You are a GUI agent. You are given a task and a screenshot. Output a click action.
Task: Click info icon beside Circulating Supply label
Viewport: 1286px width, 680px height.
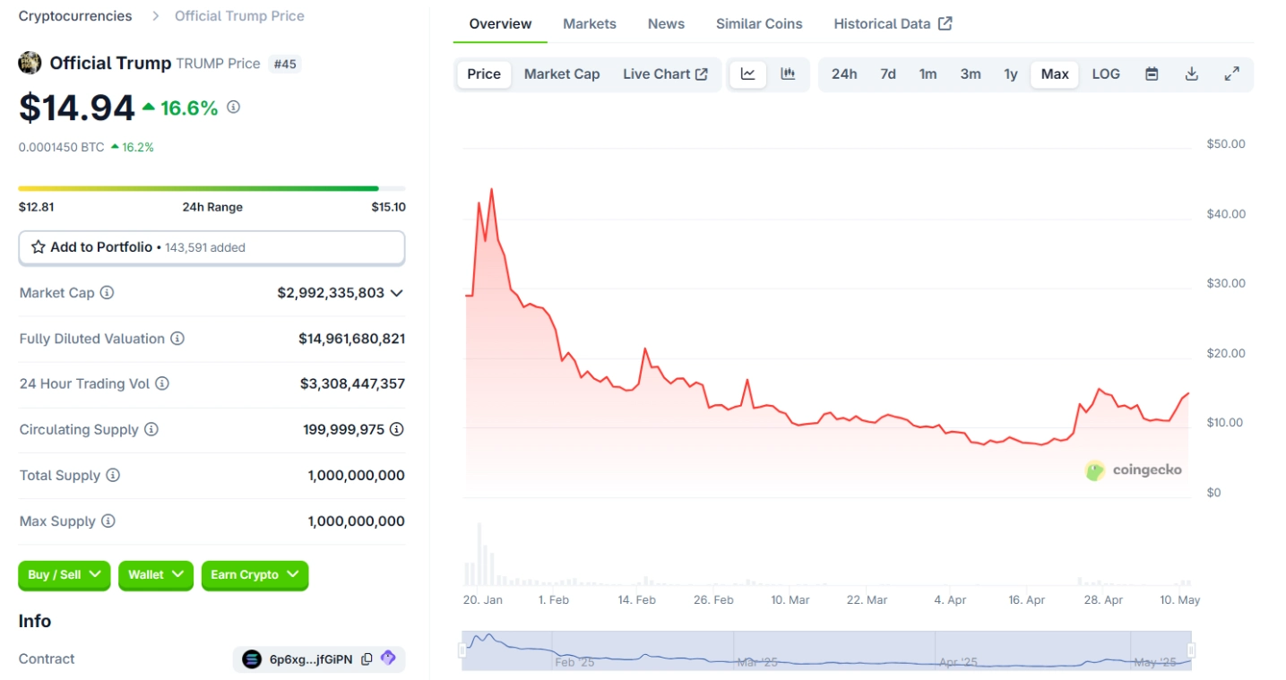[x=151, y=429]
